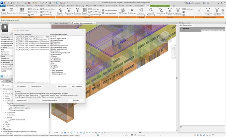
Task: Expand the Legenden node in project browser
Action: pyautogui.click(x=1, y=129)
